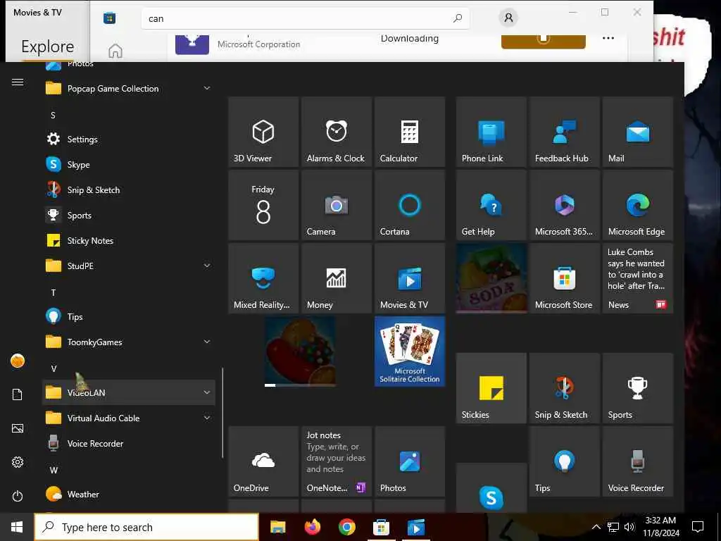Open Tips from the app list
Viewport: 721px width, 541px height.
pos(128,316)
